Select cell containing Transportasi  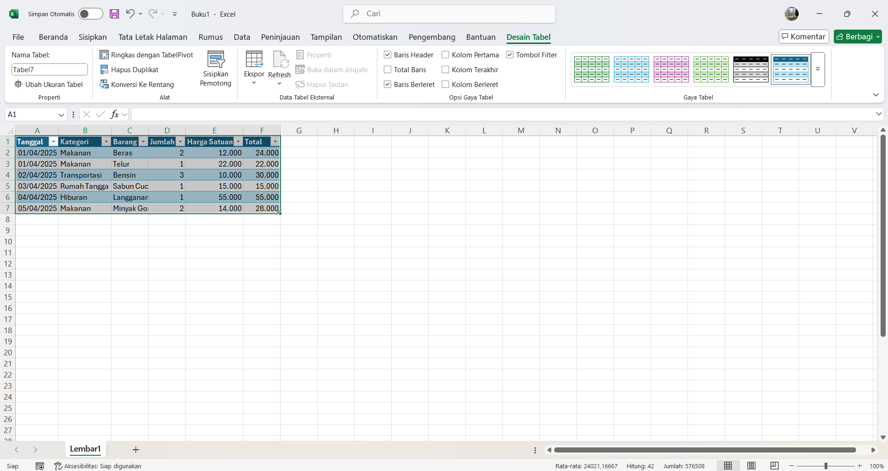coord(85,175)
